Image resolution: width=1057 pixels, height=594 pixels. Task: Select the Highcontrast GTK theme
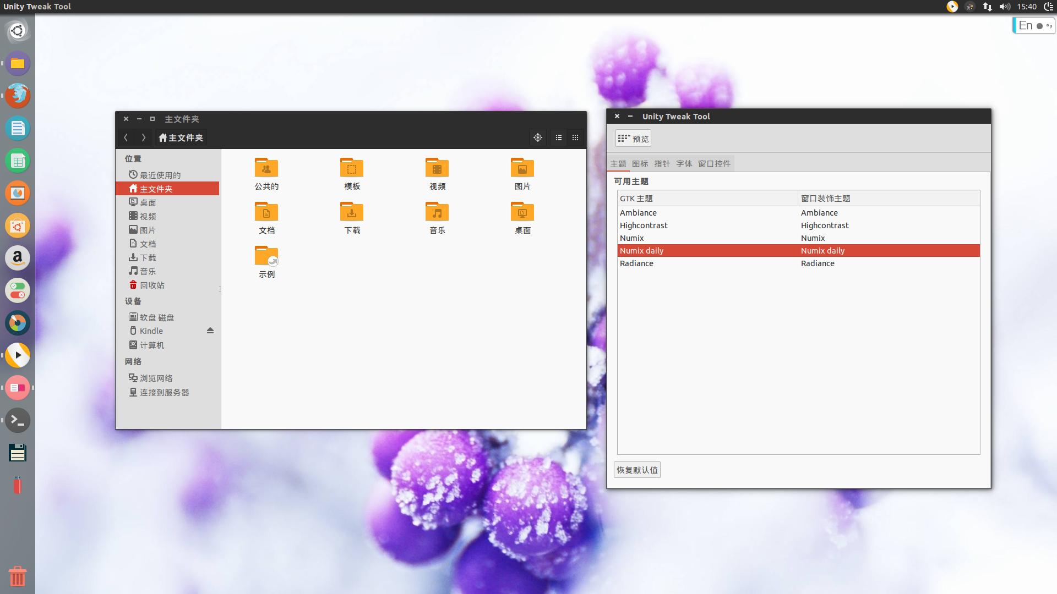tap(707, 226)
